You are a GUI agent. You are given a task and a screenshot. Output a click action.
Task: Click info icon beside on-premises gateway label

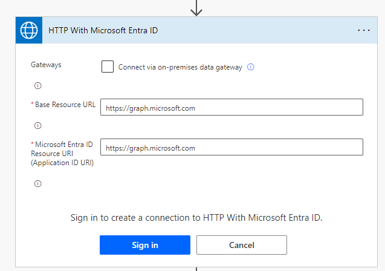point(251,67)
